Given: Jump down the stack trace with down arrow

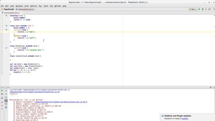Looking at the screenshot, I should 6,94.
